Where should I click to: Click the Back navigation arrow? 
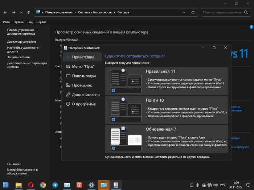point(5,12)
